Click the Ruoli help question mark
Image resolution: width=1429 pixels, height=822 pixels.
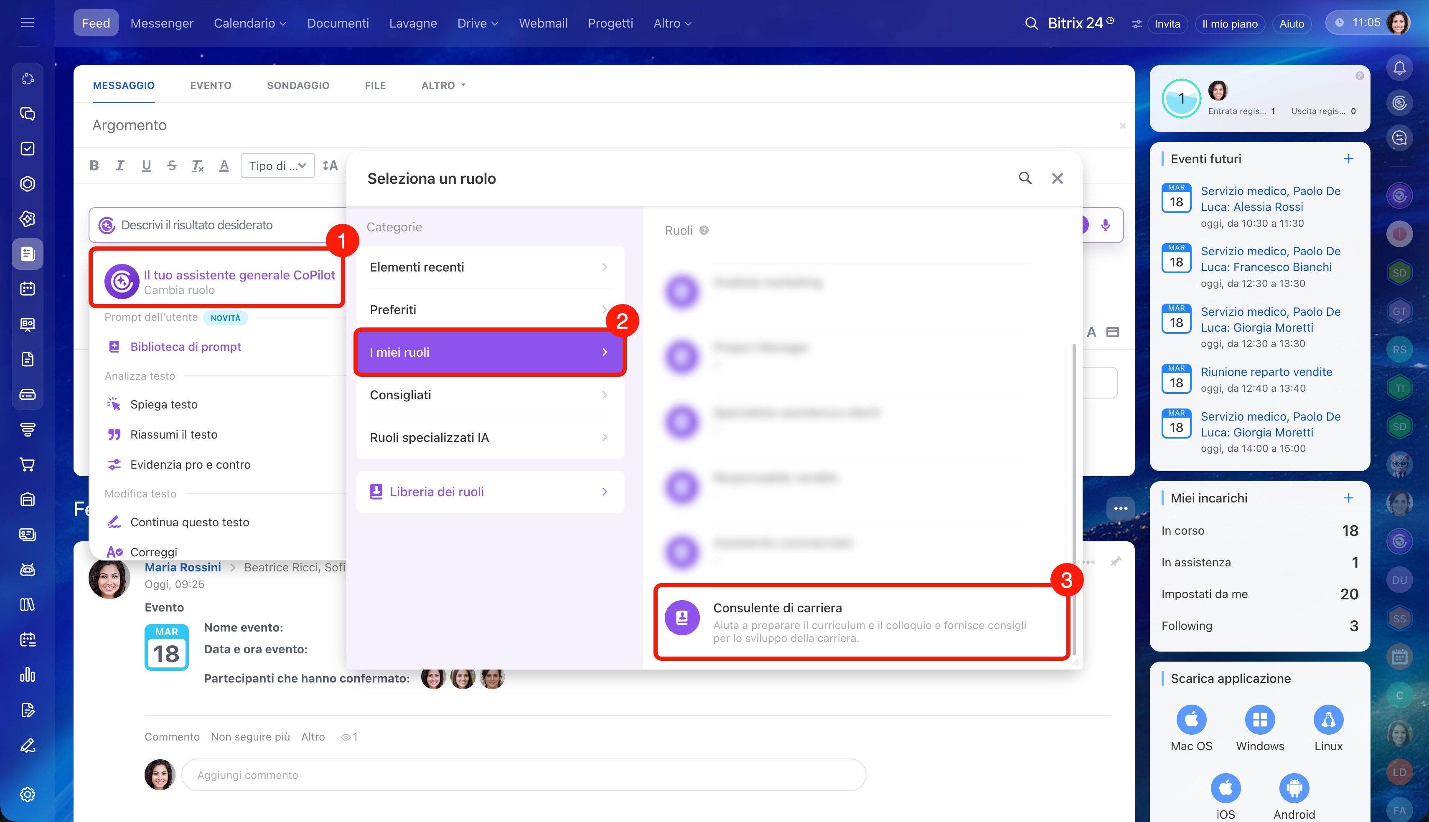pos(704,230)
